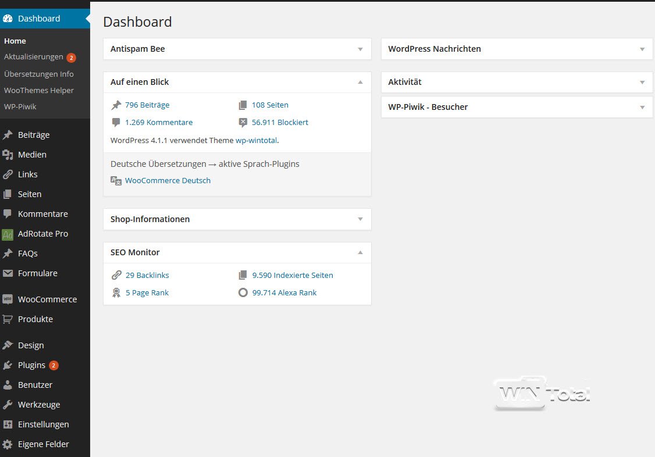Click the Plugins update count badge
Viewport: 655px width, 457px height.
(x=54, y=365)
